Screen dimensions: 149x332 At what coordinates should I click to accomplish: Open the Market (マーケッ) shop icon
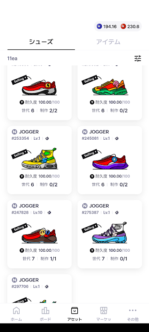click(104, 310)
